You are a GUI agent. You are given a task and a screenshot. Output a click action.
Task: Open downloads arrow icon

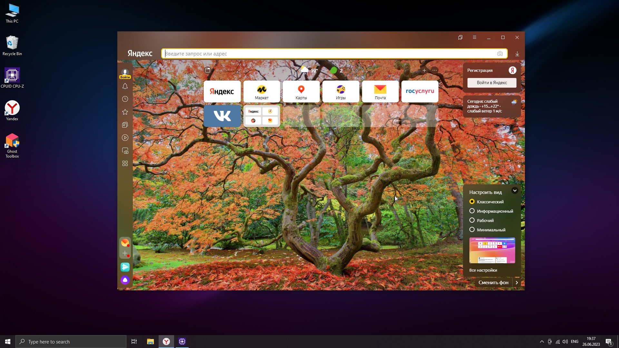click(517, 54)
